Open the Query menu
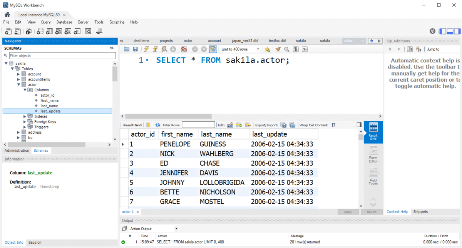 click(45, 22)
